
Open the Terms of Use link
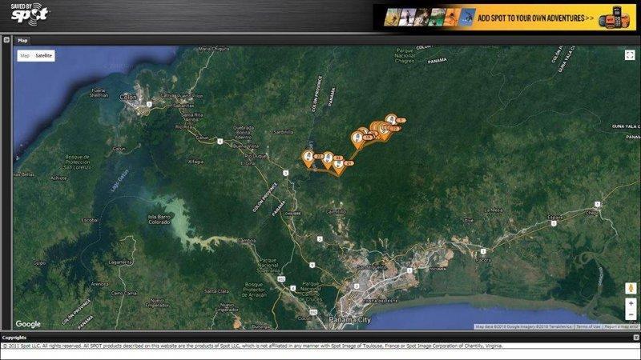589,326
